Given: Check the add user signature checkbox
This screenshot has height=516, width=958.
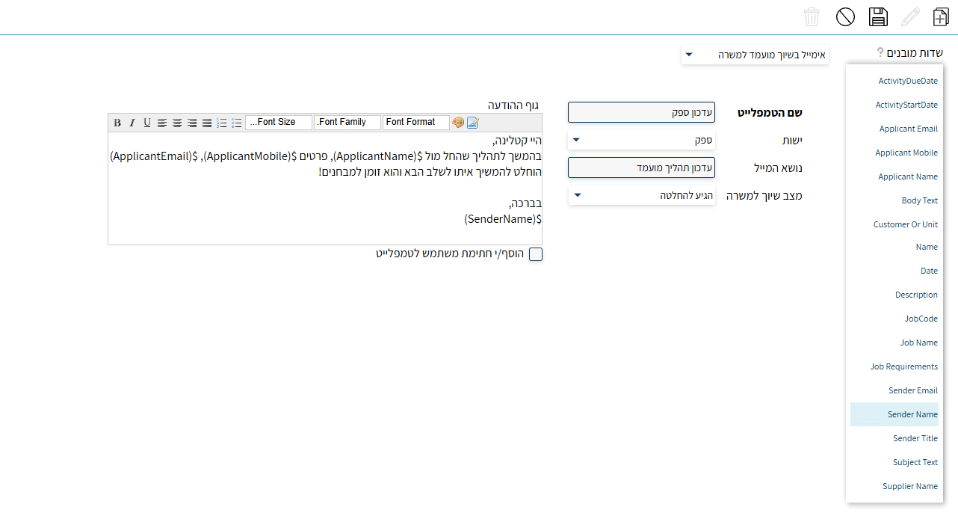Looking at the screenshot, I should tap(535, 254).
